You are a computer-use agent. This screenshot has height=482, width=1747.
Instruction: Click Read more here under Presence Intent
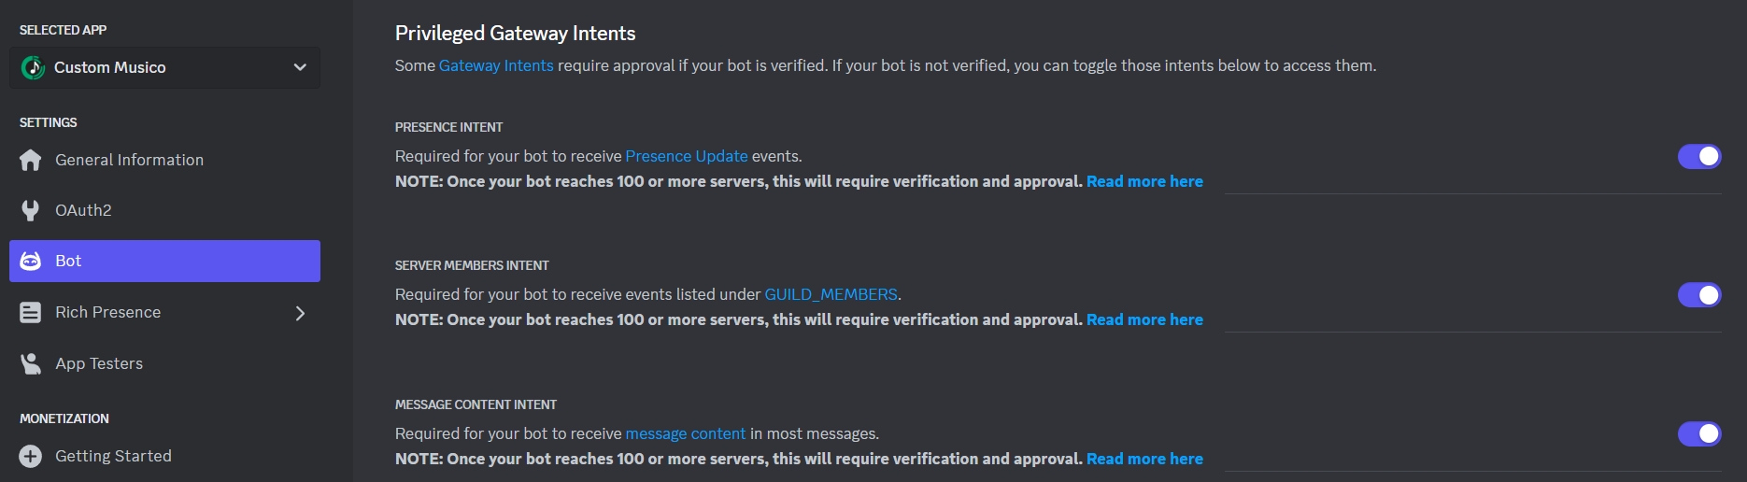(1144, 181)
